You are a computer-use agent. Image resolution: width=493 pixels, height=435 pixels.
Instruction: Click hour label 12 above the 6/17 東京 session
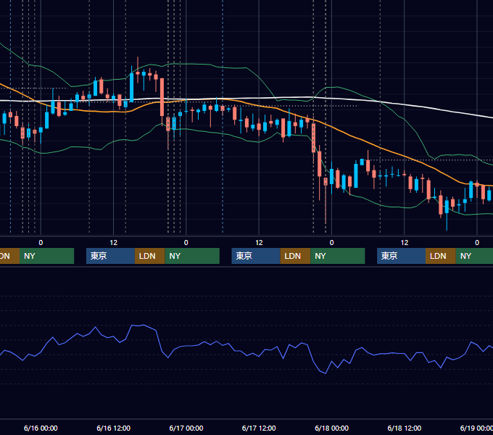[x=259, y=243]
